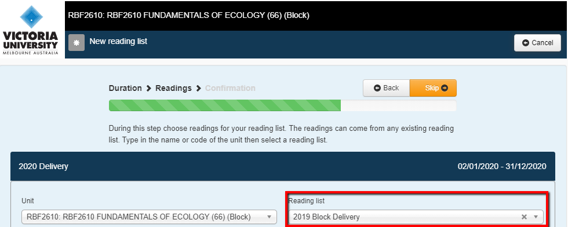Open the Reading list dropdown showing 2019 Block Delivery
568x227 pixels.
[x=416, y=217]
